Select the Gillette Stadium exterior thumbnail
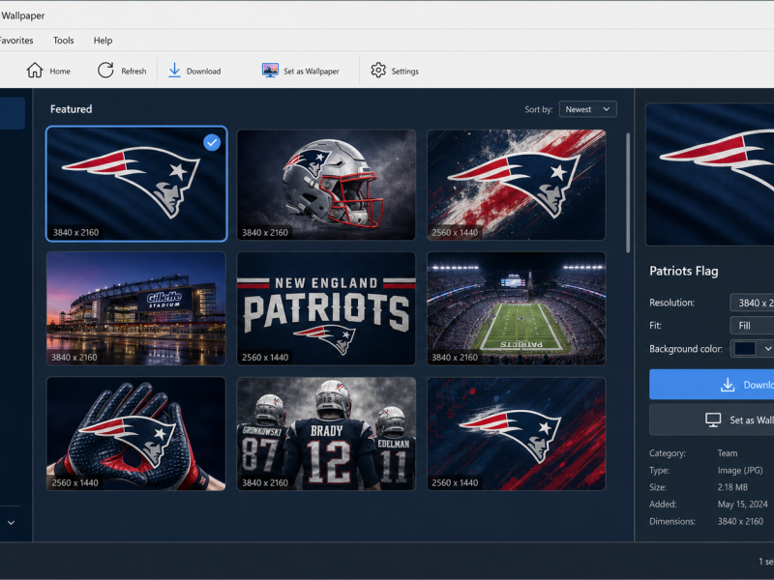The width and height of the screenshot is (774, 580). pyautogui.click(x=136, y=308)
